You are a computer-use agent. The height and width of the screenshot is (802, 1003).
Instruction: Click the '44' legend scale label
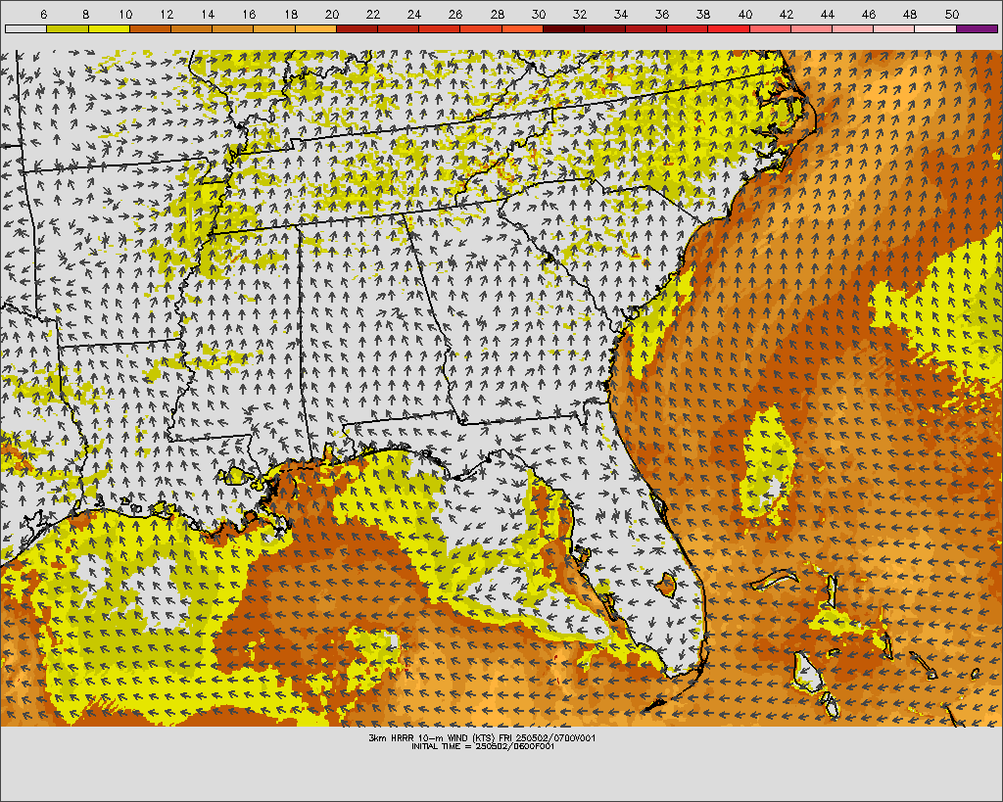point(827,14)
